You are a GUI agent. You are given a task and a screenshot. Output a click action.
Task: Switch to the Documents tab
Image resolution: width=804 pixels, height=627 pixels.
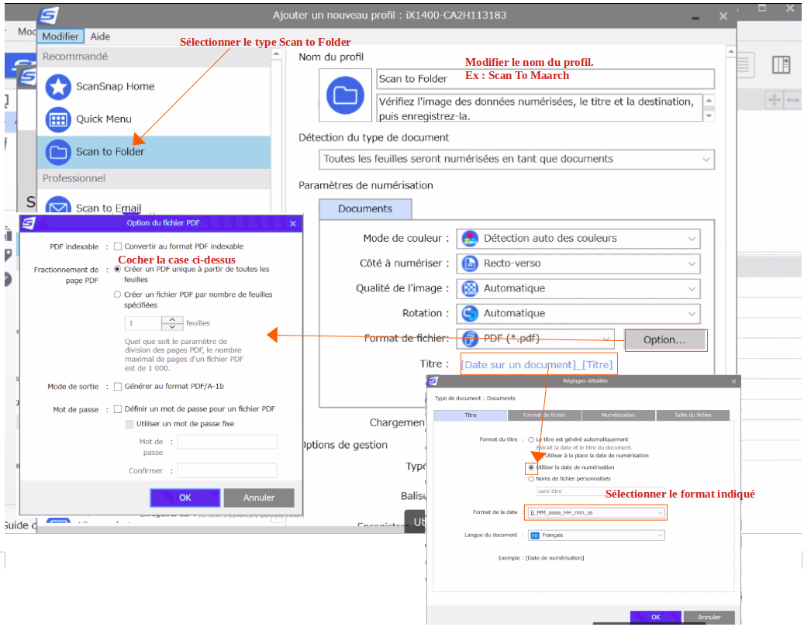coord(365,209)
